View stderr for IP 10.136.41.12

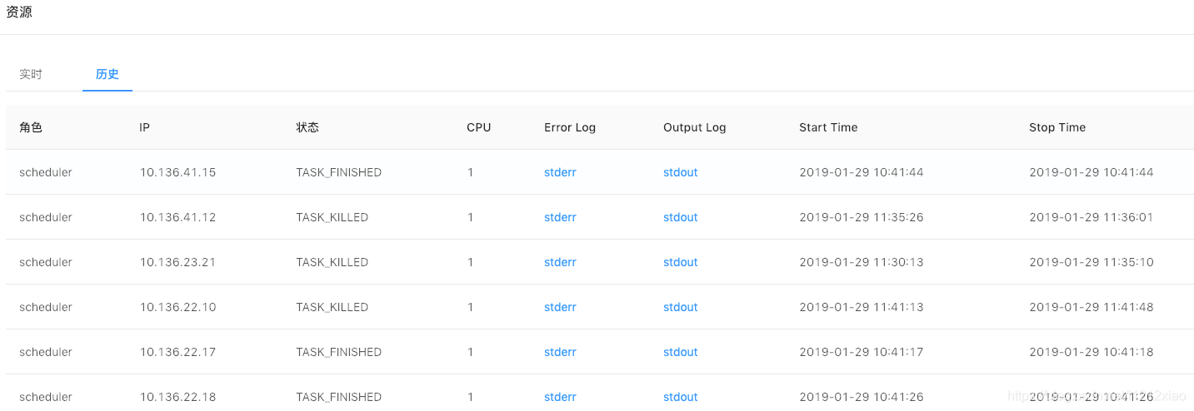560,217
